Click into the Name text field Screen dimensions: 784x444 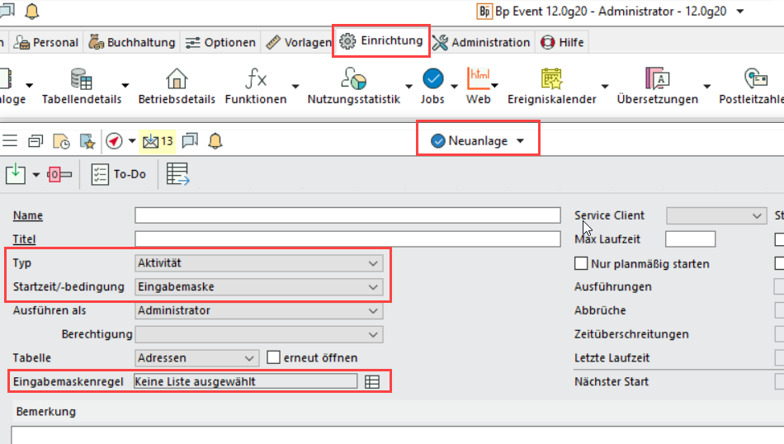click(x=347, y=215)
